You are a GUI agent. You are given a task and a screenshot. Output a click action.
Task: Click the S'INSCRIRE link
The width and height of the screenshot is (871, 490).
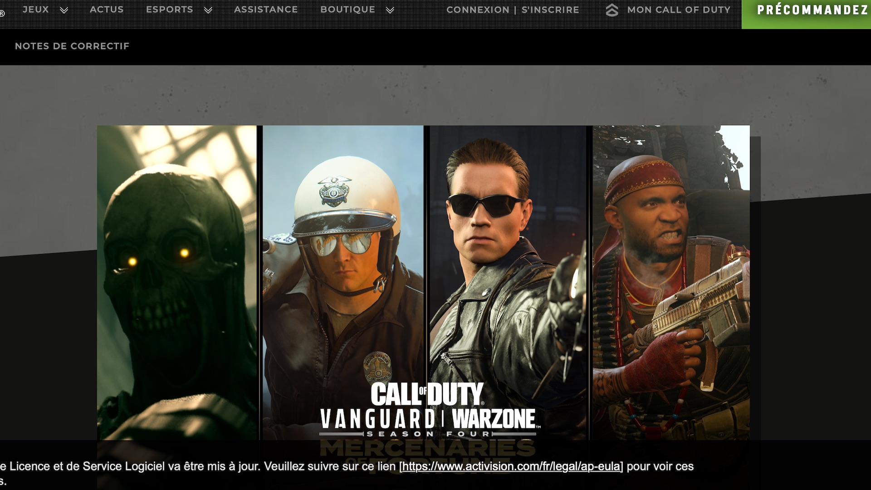(550, 10)
